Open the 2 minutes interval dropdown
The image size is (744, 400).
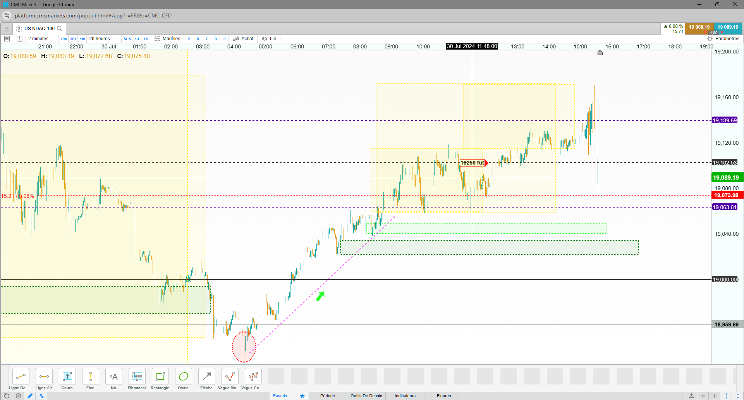pos(38,39)
